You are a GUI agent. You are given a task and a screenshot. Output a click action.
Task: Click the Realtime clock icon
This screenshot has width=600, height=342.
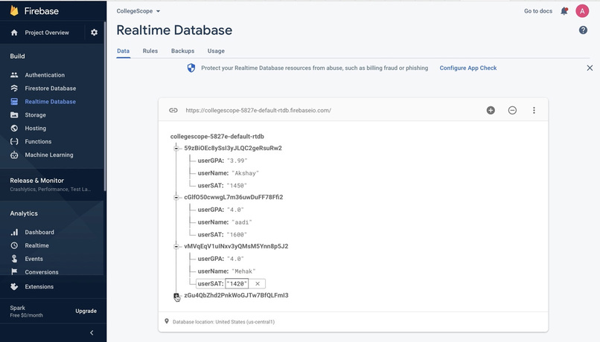pyautogui.click(x=14, y=245)
